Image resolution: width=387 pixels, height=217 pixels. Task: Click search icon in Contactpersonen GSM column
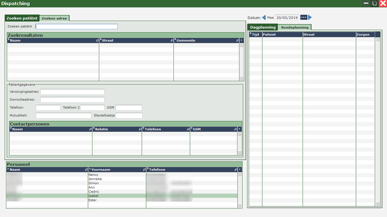click(x=236, y=130)
